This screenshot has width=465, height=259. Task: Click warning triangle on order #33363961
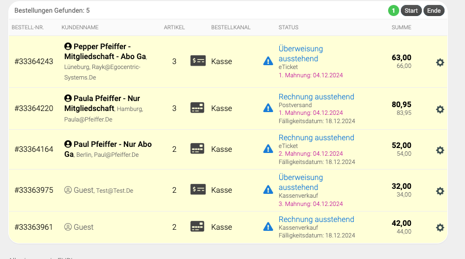click(268, 227)
